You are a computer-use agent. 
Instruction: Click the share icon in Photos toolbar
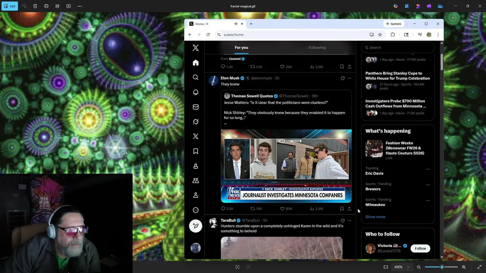tap(57, 6)
